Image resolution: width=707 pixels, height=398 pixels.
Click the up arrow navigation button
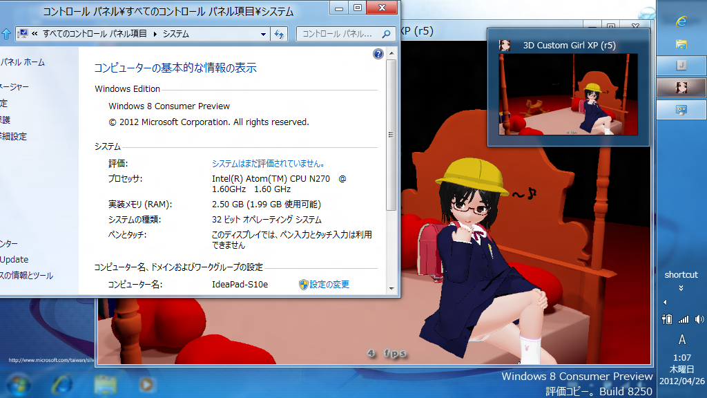(6, 34)
